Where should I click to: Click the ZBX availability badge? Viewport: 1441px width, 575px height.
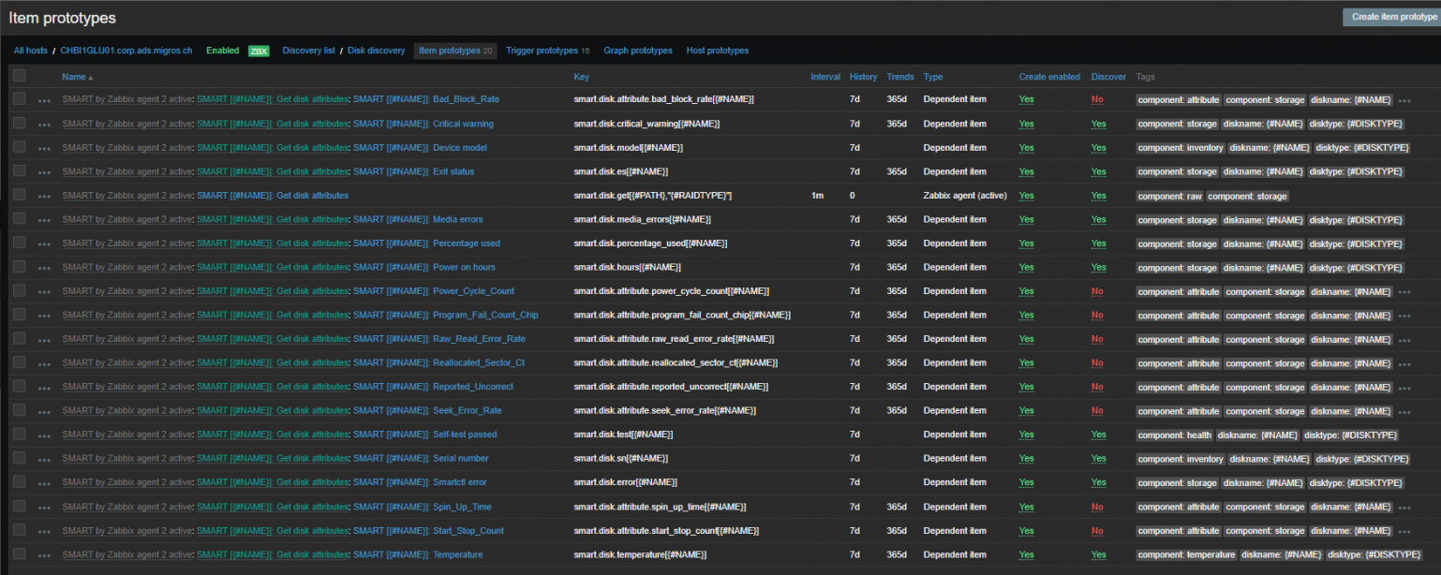259,51
